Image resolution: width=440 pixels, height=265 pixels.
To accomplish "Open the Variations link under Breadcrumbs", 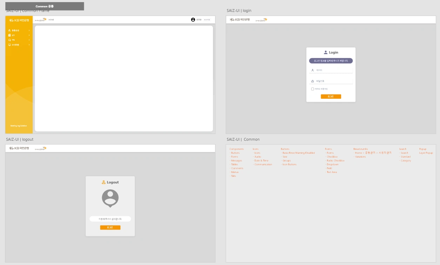I will coord(360,157).
